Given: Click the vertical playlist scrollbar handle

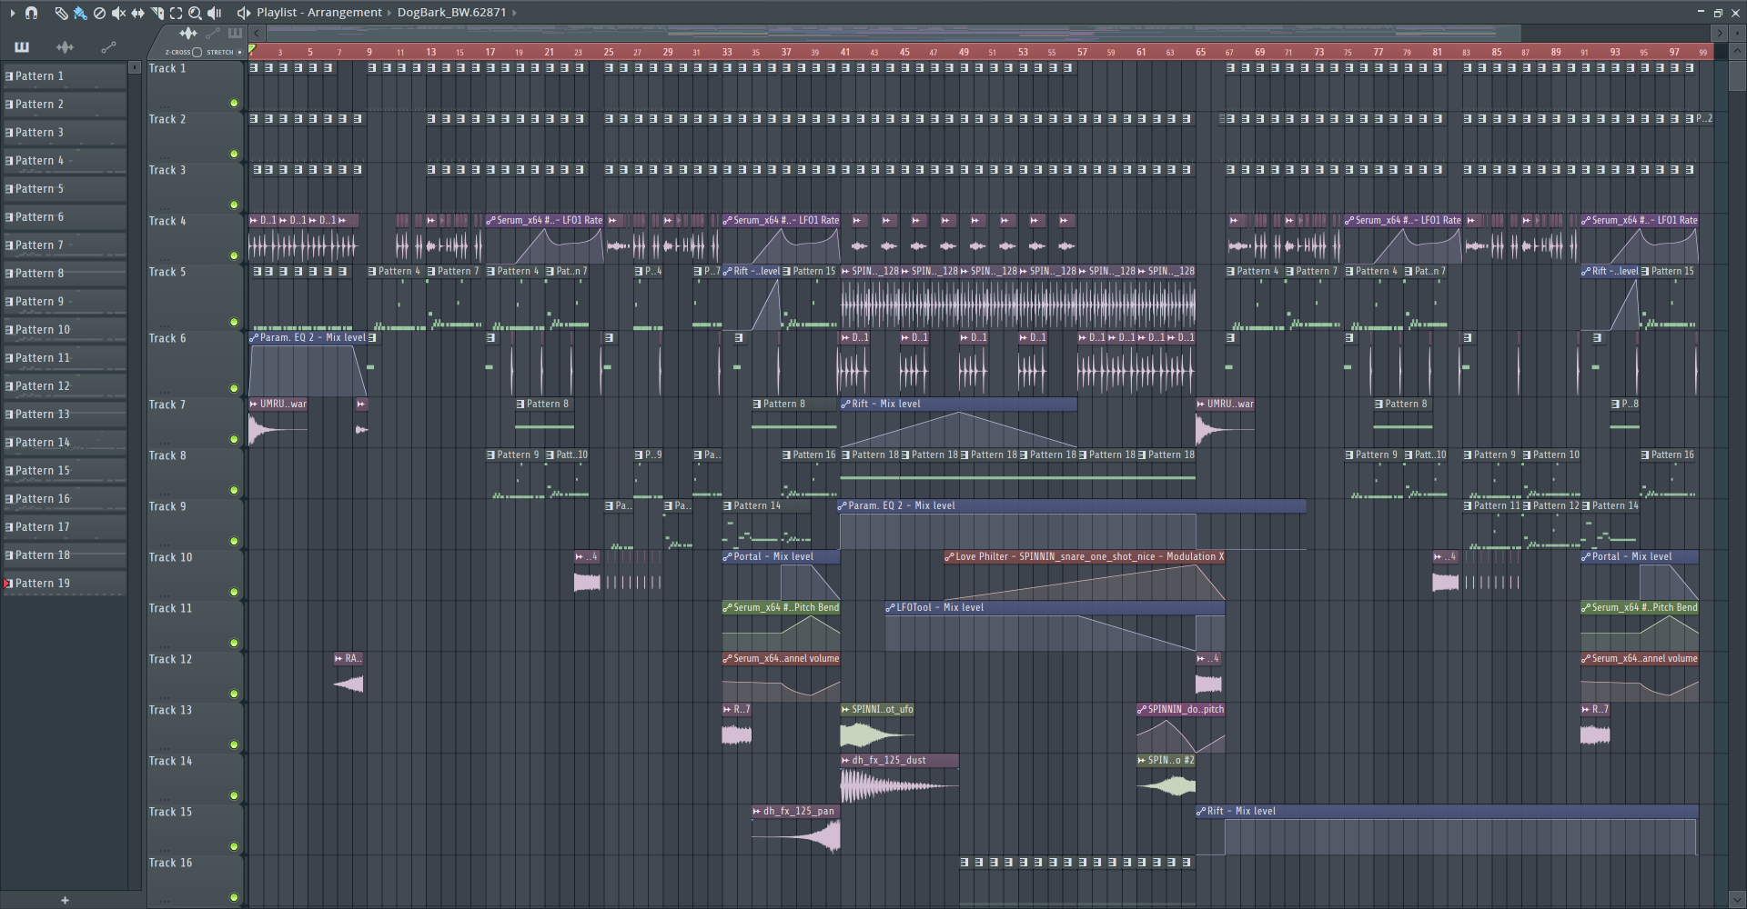Looking at the screenshot, I should point(1736,76).
